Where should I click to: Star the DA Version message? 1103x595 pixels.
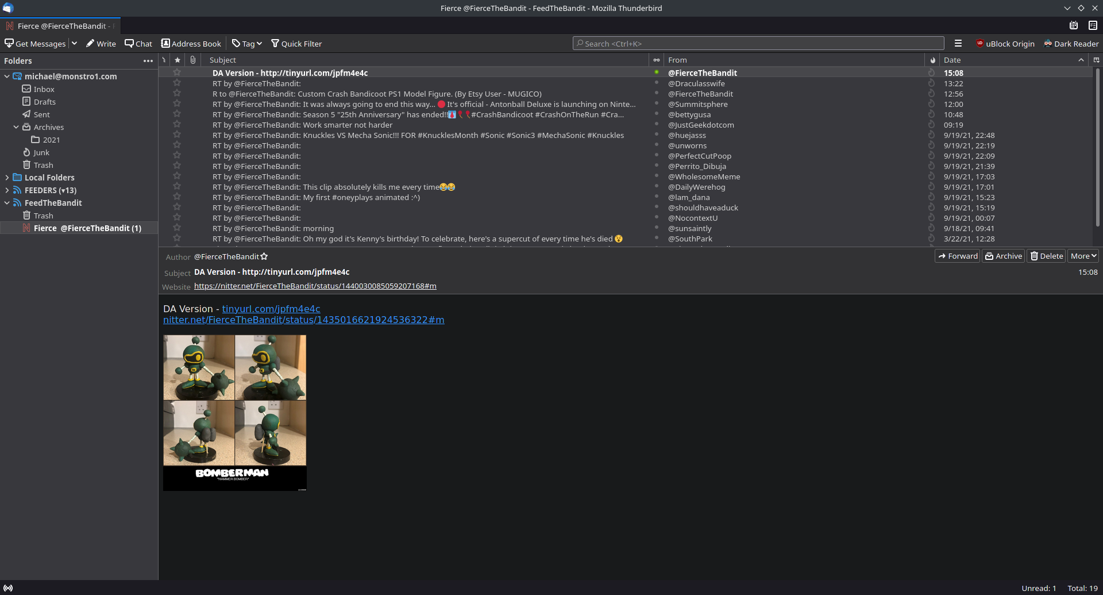point(177,72)
